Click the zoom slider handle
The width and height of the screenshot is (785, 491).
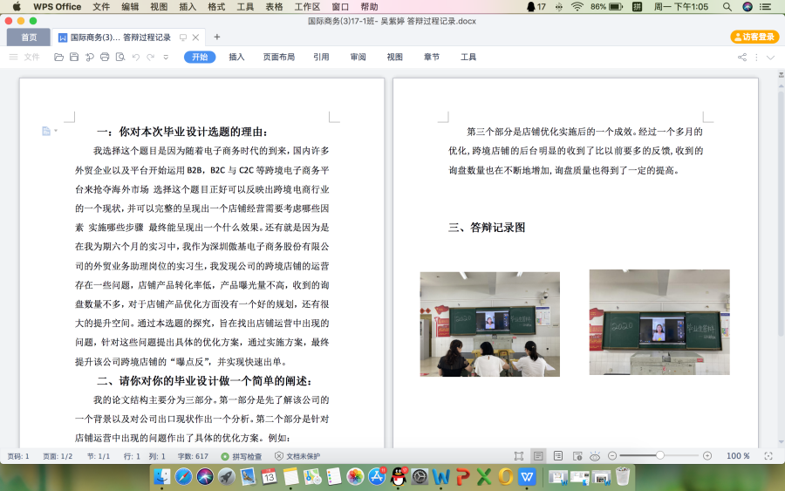click(x=660, y=455)
